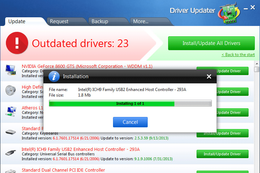This screenshot has width=260, height=173.
Task: Click the Standard keyboard device icon
Action: pos(10,132)
